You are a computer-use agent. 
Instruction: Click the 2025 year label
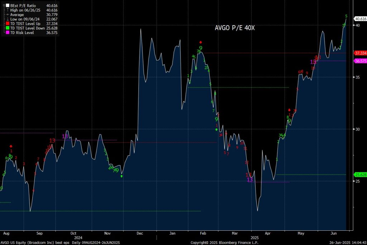pos(255,237)
